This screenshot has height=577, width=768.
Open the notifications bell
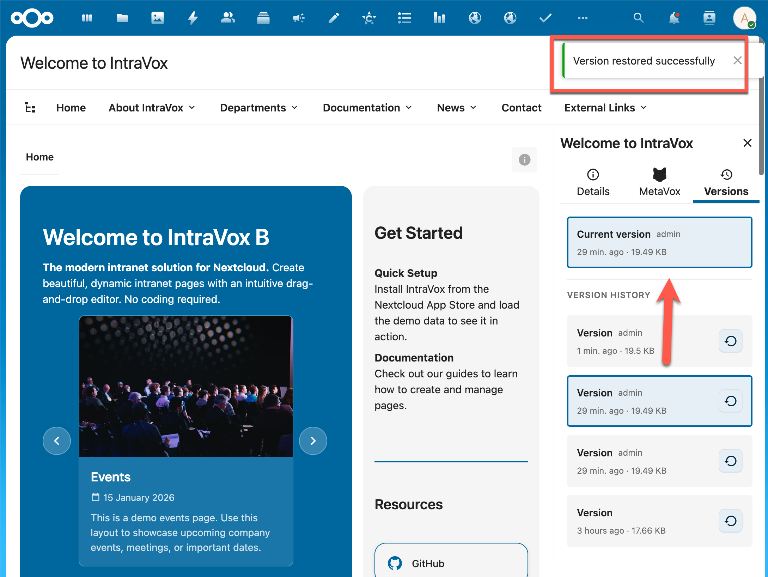point(674,18)
